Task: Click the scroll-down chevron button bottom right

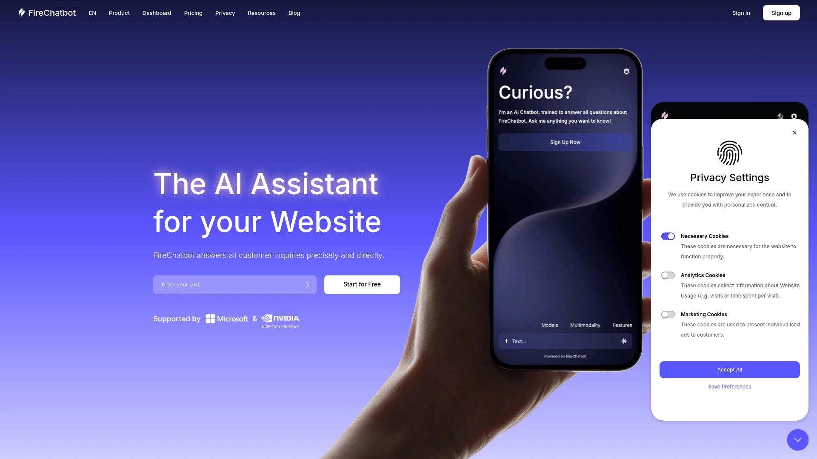Action: [797, 439]
